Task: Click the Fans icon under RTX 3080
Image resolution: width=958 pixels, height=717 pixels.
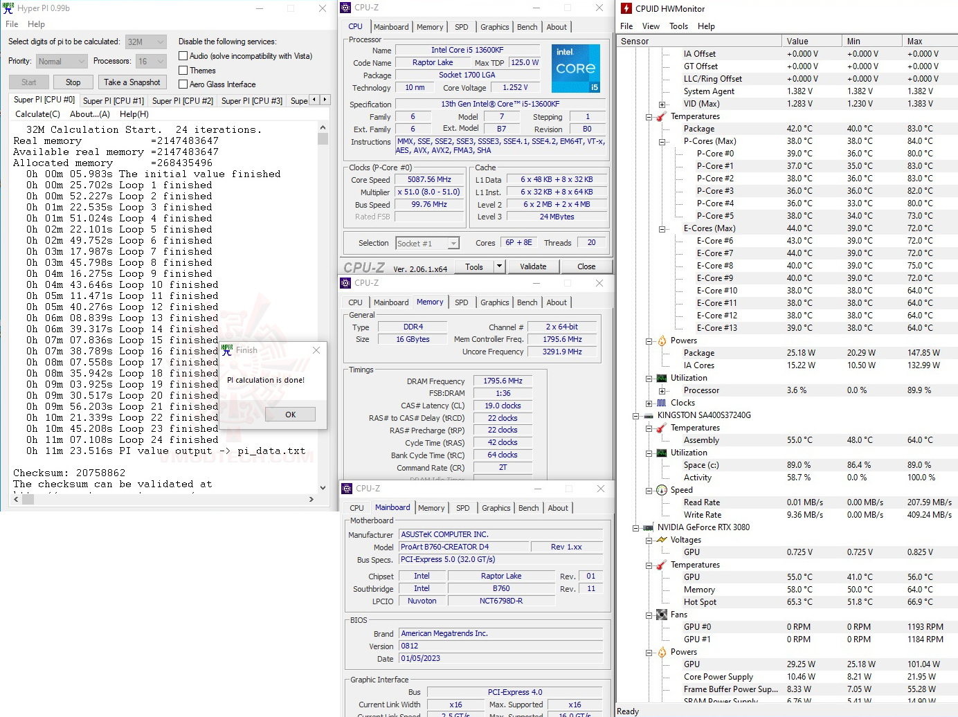Action: (x=662, y=615)
